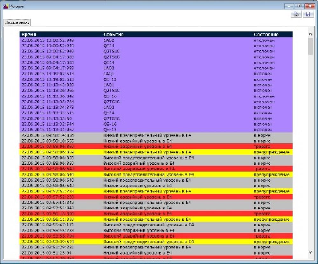Click timestamp 22.06.2015 09:53:55:794

48,236
